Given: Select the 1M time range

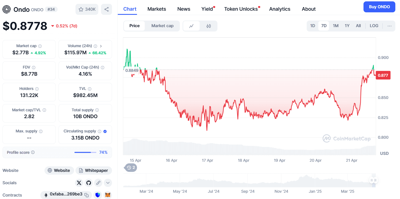Looking at the screenshot, I should pos(335,26).
